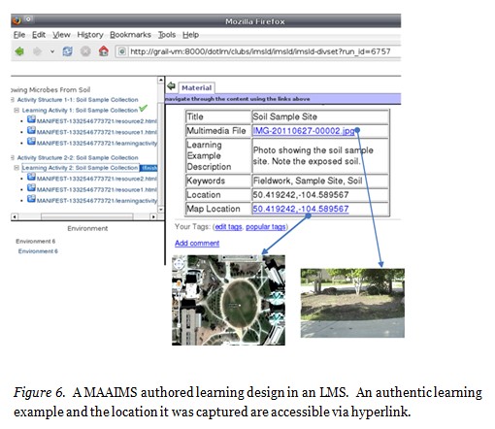Open resource1.html under Learning Activity 1
Image resolution: width=495 pixels, height=429 pixels.
[96, 132]
